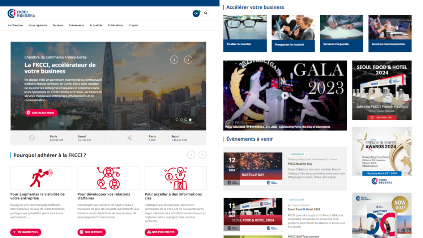Open the search magnifier icon
The image size is (423, 238).
click(x=206, y=13)
